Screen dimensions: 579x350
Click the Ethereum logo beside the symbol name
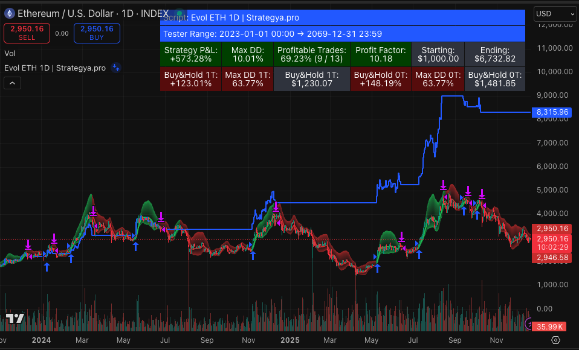click(x=9, y=14)
